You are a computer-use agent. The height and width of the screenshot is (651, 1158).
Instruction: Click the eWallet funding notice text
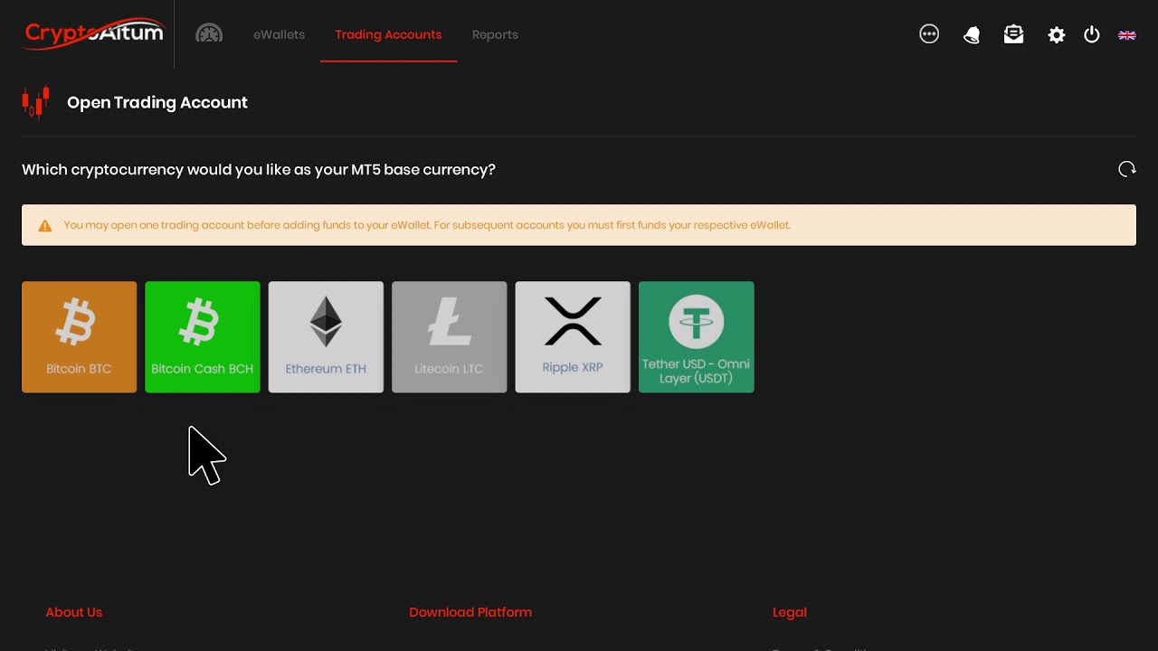[427, 225]
